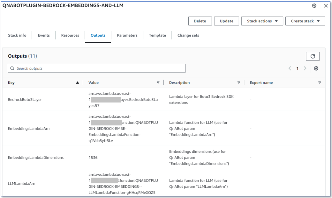
Task: Select page number 1
Action: tap(297, 68)
